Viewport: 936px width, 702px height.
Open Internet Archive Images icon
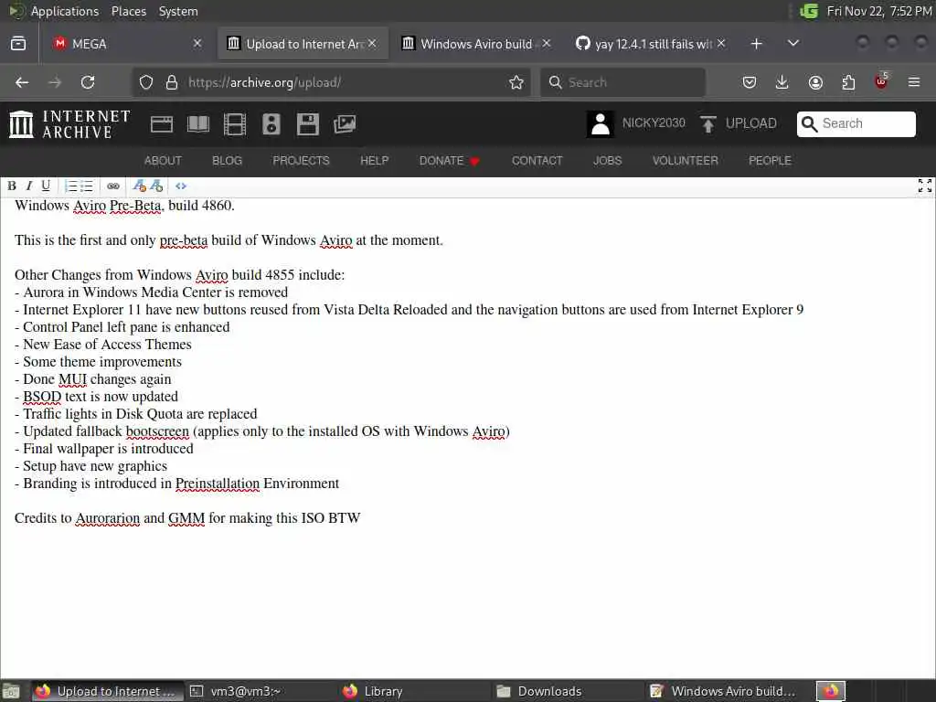coord(345,124)
